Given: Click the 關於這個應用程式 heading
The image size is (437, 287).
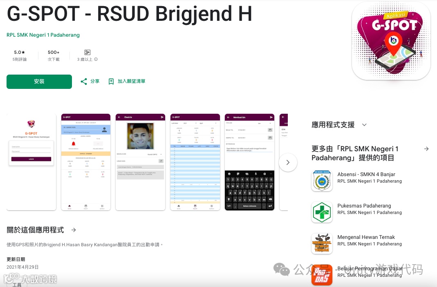Looking at the screenshot, I should tap(36, 230).
